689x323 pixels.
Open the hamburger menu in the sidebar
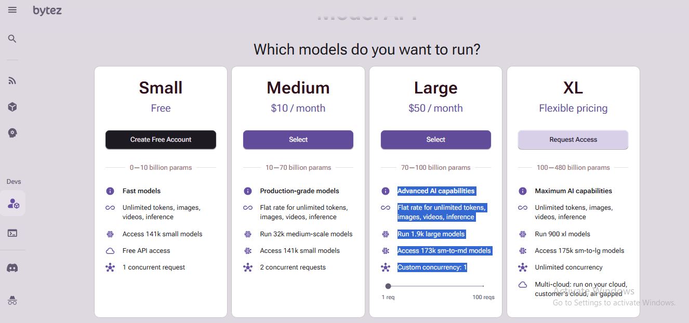point(12,10)
